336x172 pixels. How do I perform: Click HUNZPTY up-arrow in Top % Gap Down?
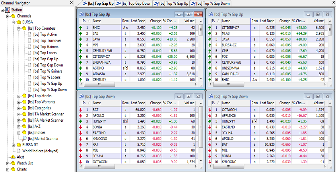tap(210, 121)
